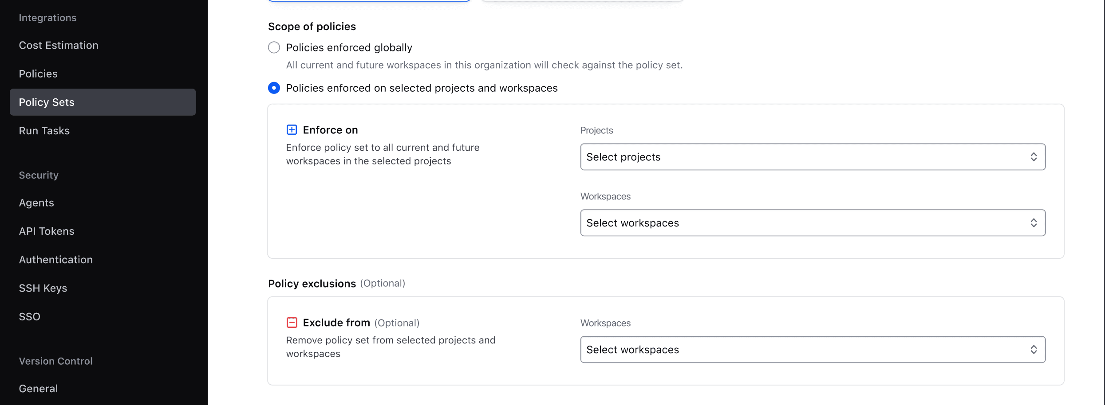Select the Policies enforced globally radio button
This screenshot has height=405, width=1105.
(x=274, y=47)
